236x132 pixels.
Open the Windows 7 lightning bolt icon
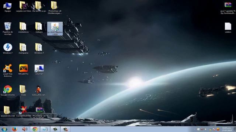coord(8,48)
